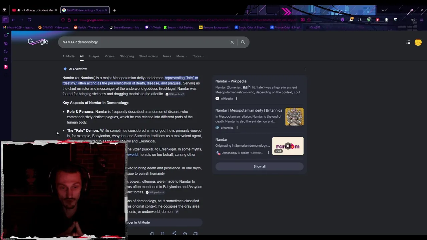Expand the Tools dropdown
427x240 pixels.
(198, 56)
